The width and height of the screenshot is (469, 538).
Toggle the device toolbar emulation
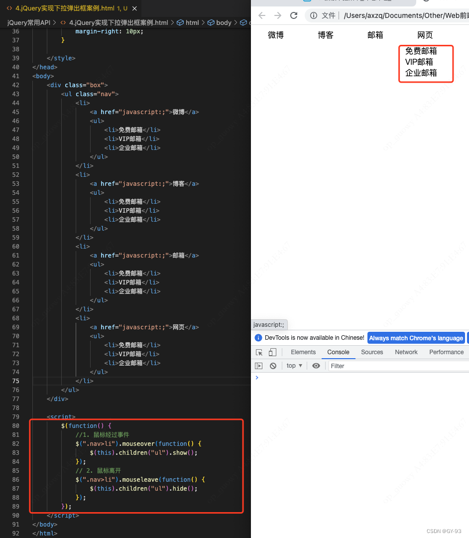click(x=272, y=352)
